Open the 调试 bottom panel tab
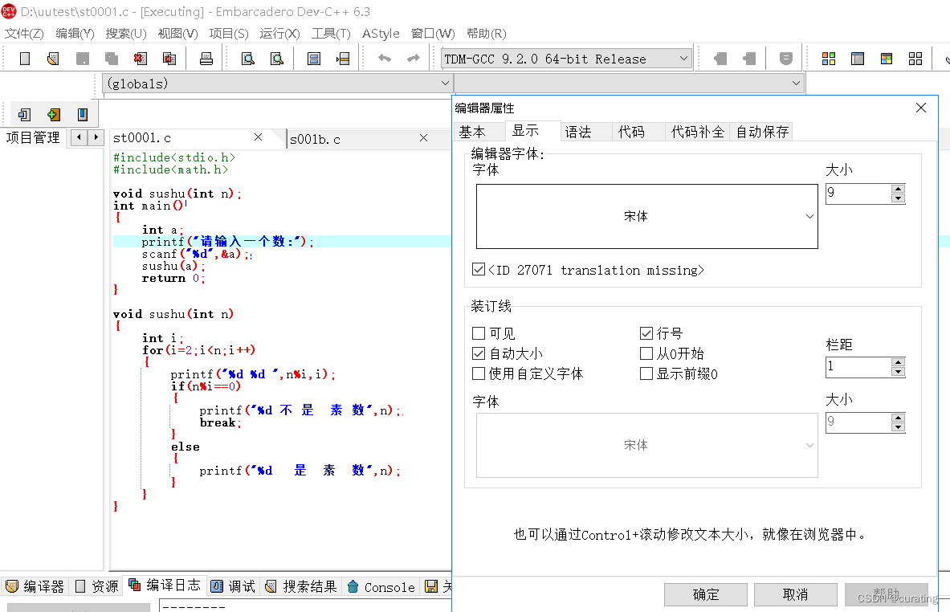The image size is (950, 612). 233,586
